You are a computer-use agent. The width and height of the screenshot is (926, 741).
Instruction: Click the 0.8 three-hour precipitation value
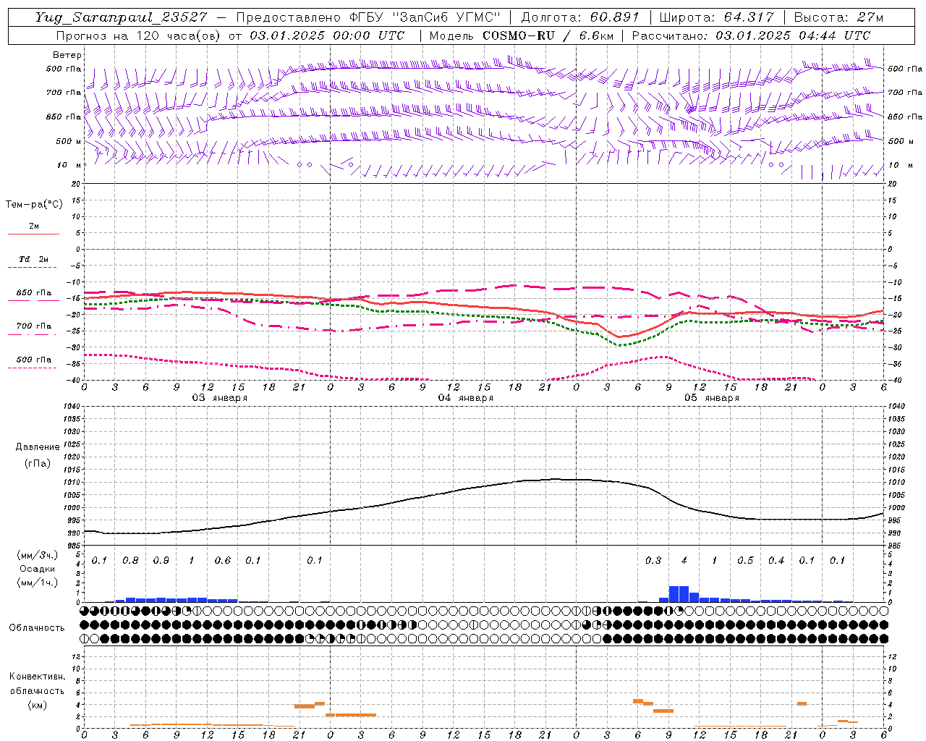tap(130, 561)
